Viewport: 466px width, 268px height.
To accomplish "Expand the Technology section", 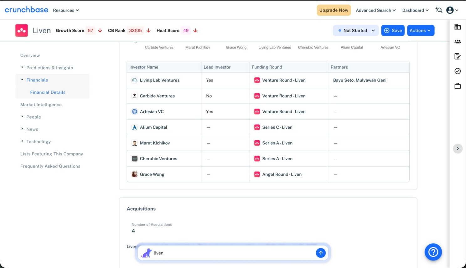I will point(22,141).
